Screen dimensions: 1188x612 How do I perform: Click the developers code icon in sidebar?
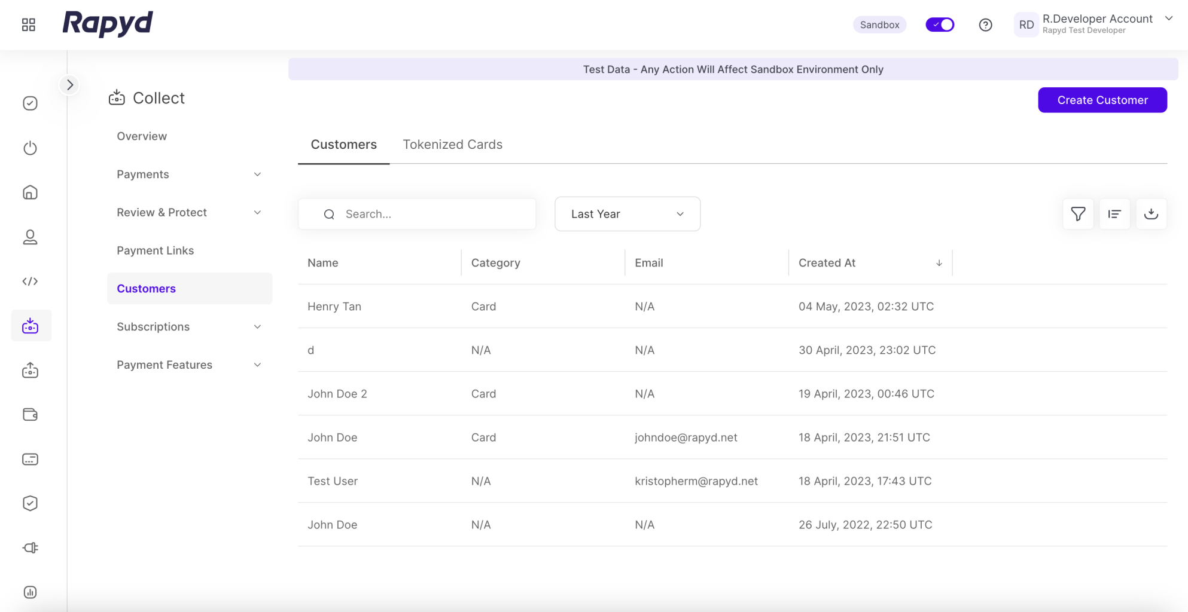click(x=30, y=281)
